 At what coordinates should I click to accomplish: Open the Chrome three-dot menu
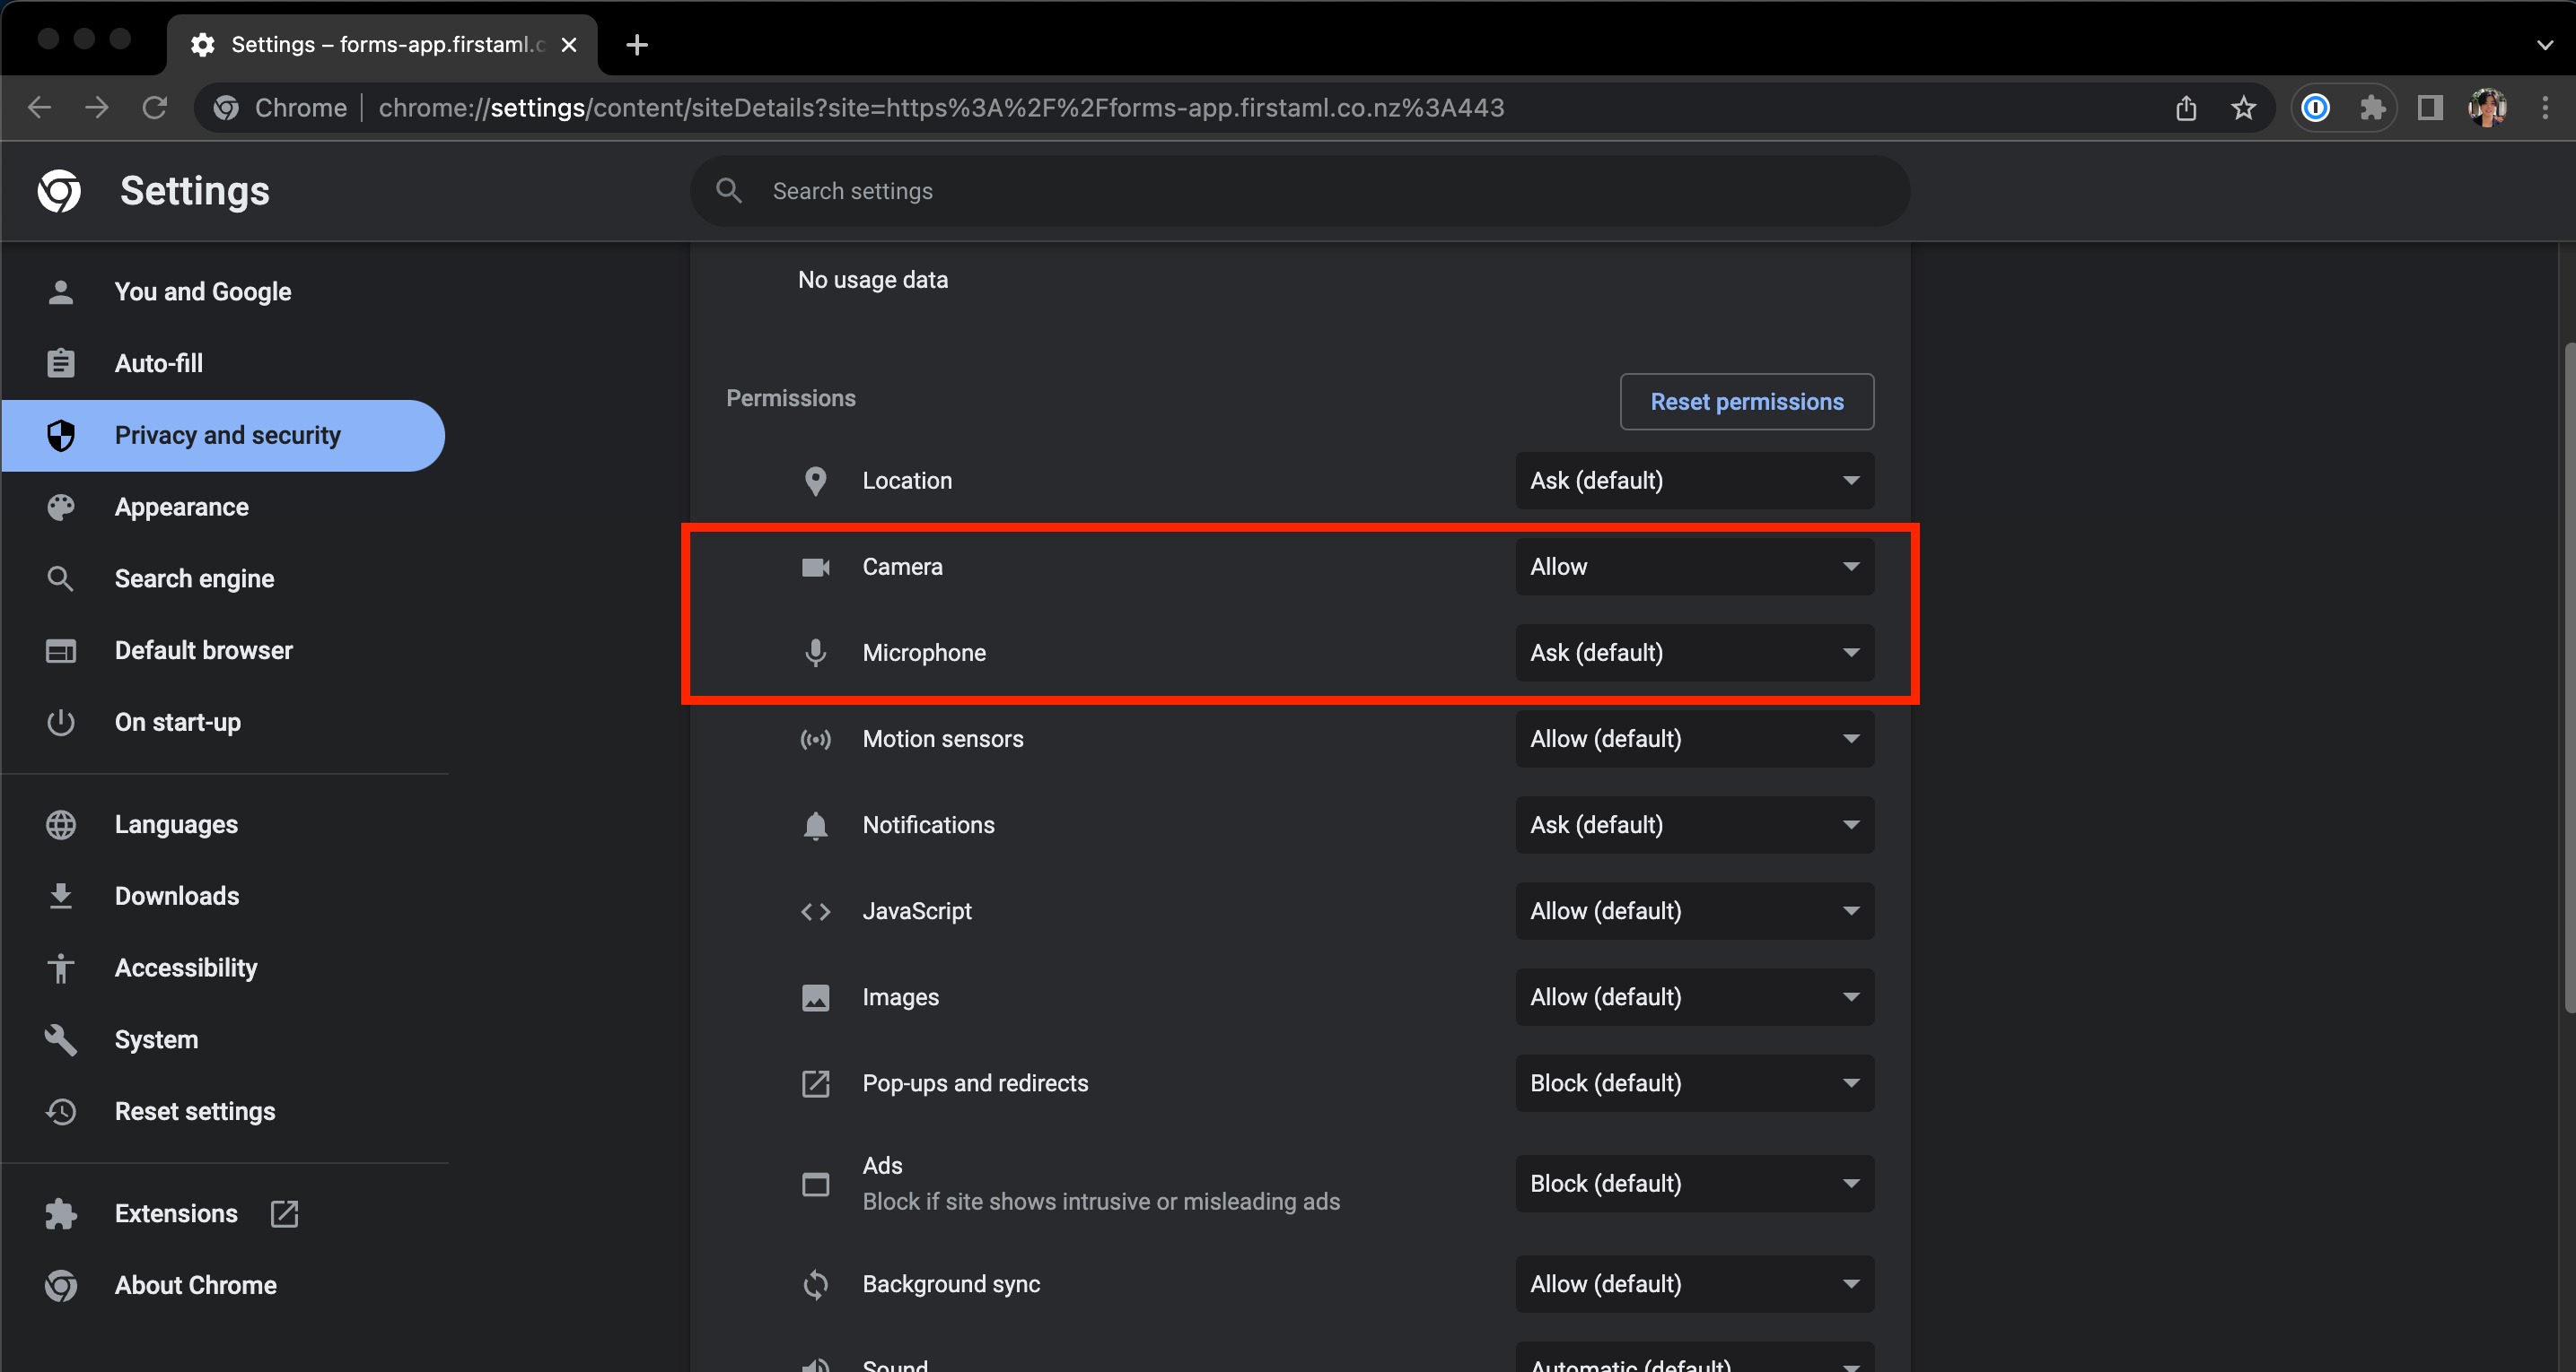(x=2545, y=108)
